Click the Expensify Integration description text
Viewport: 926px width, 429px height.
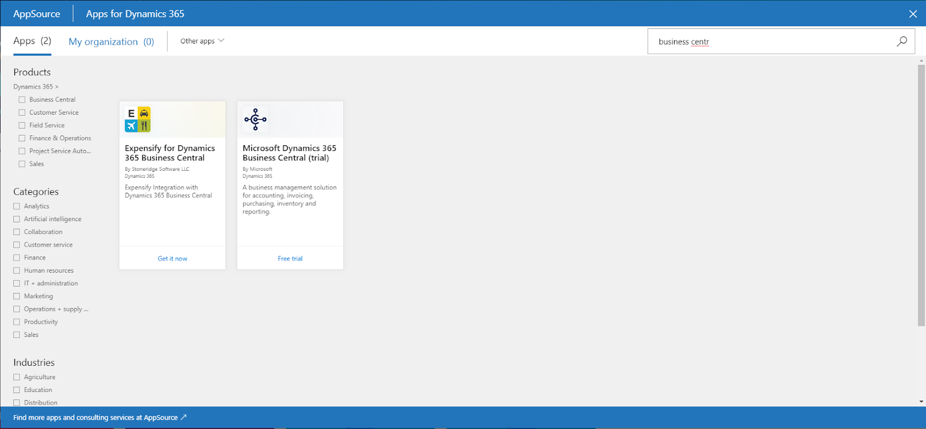[168, 192]
